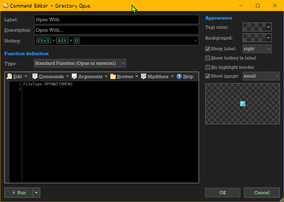The height and width of the screenshot is (202, 284).
Task: Open the Background color dropdown arrow
Action: 269,38
